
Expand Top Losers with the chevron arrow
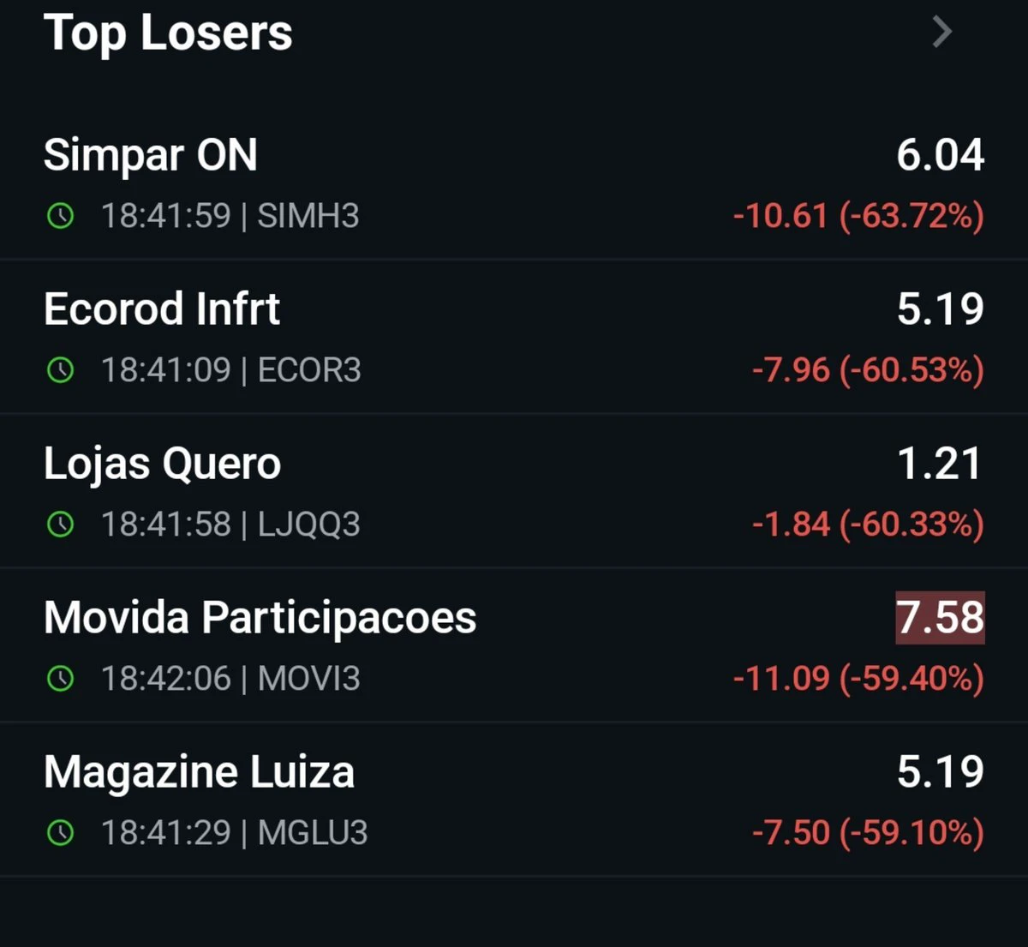click(941, 33)
